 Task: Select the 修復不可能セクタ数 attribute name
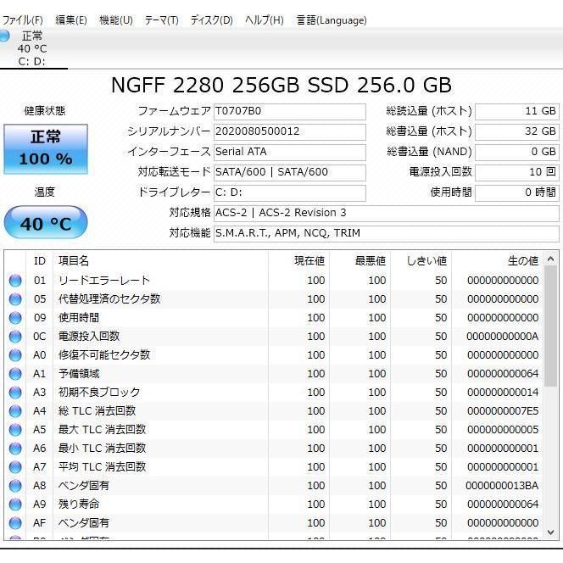(104, 355)
